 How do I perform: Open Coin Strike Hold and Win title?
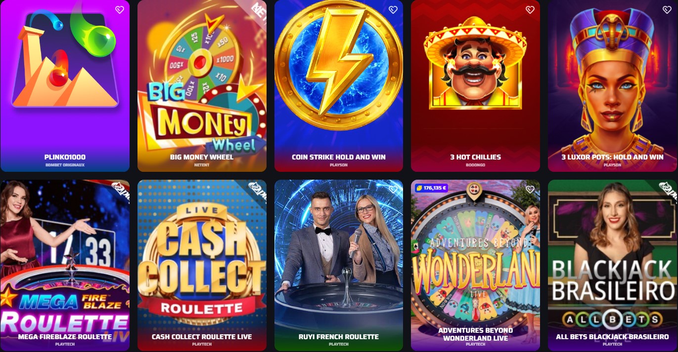point(339,157)
